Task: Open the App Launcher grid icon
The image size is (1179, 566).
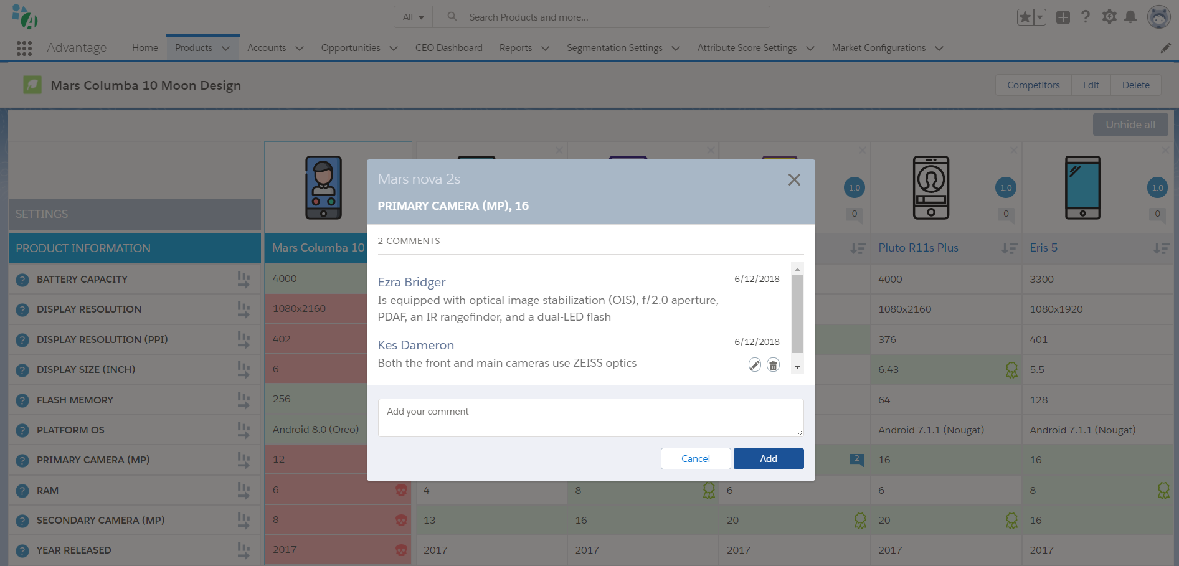Action: tap(24, 48)
